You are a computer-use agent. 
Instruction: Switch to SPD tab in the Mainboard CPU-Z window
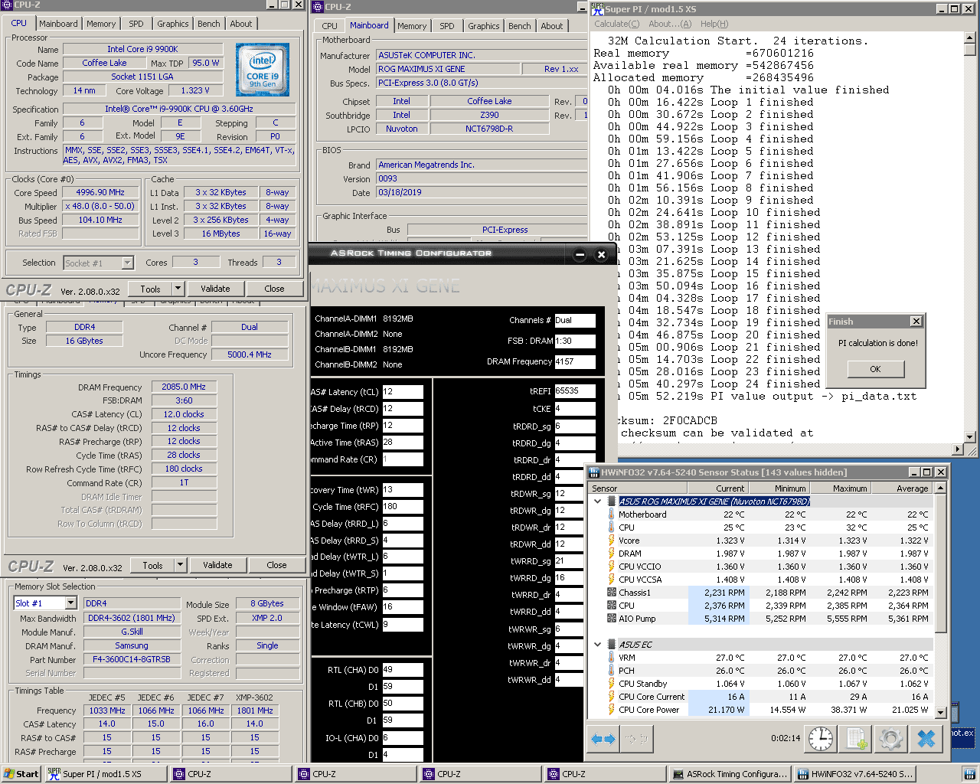pos(447,26)
